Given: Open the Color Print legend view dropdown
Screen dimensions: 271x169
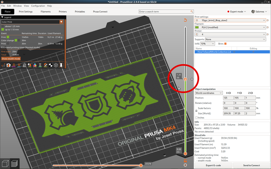Looking at the screenshot, I should tap(32, 22).
